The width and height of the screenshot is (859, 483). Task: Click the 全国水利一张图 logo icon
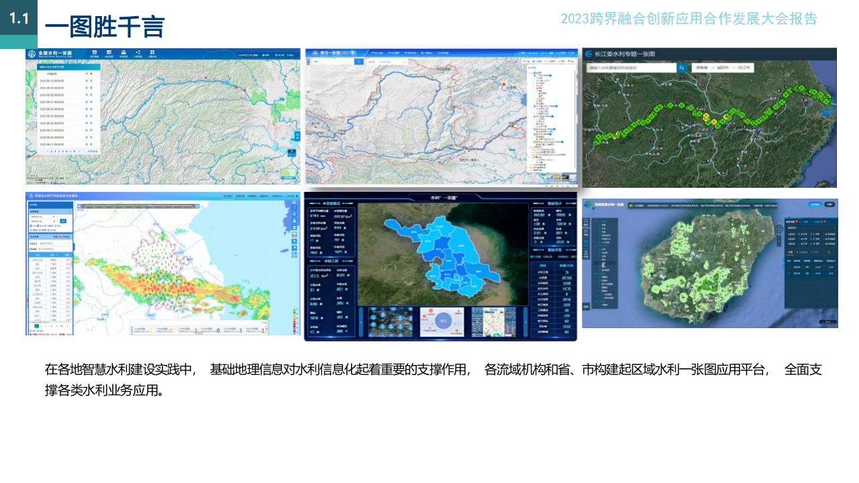coord(32,54)
